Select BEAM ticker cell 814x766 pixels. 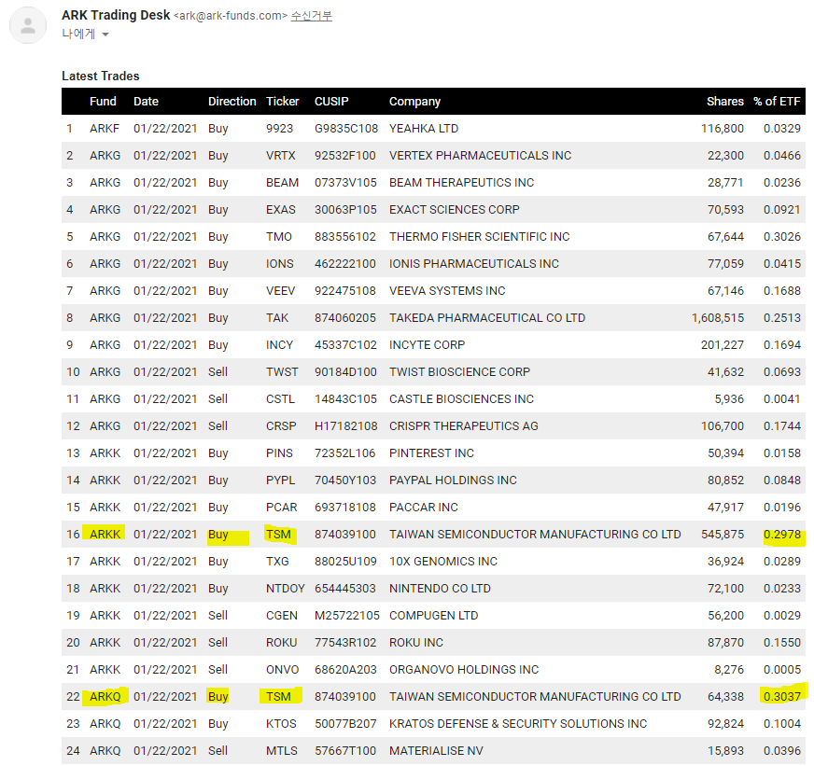pyautogui.click(x=283, y=183)
